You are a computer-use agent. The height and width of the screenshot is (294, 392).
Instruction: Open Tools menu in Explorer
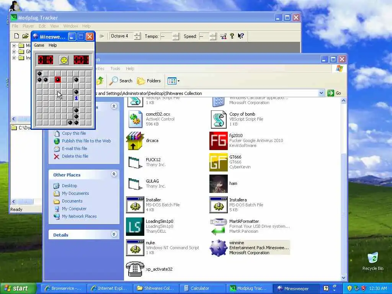(115, 69)
